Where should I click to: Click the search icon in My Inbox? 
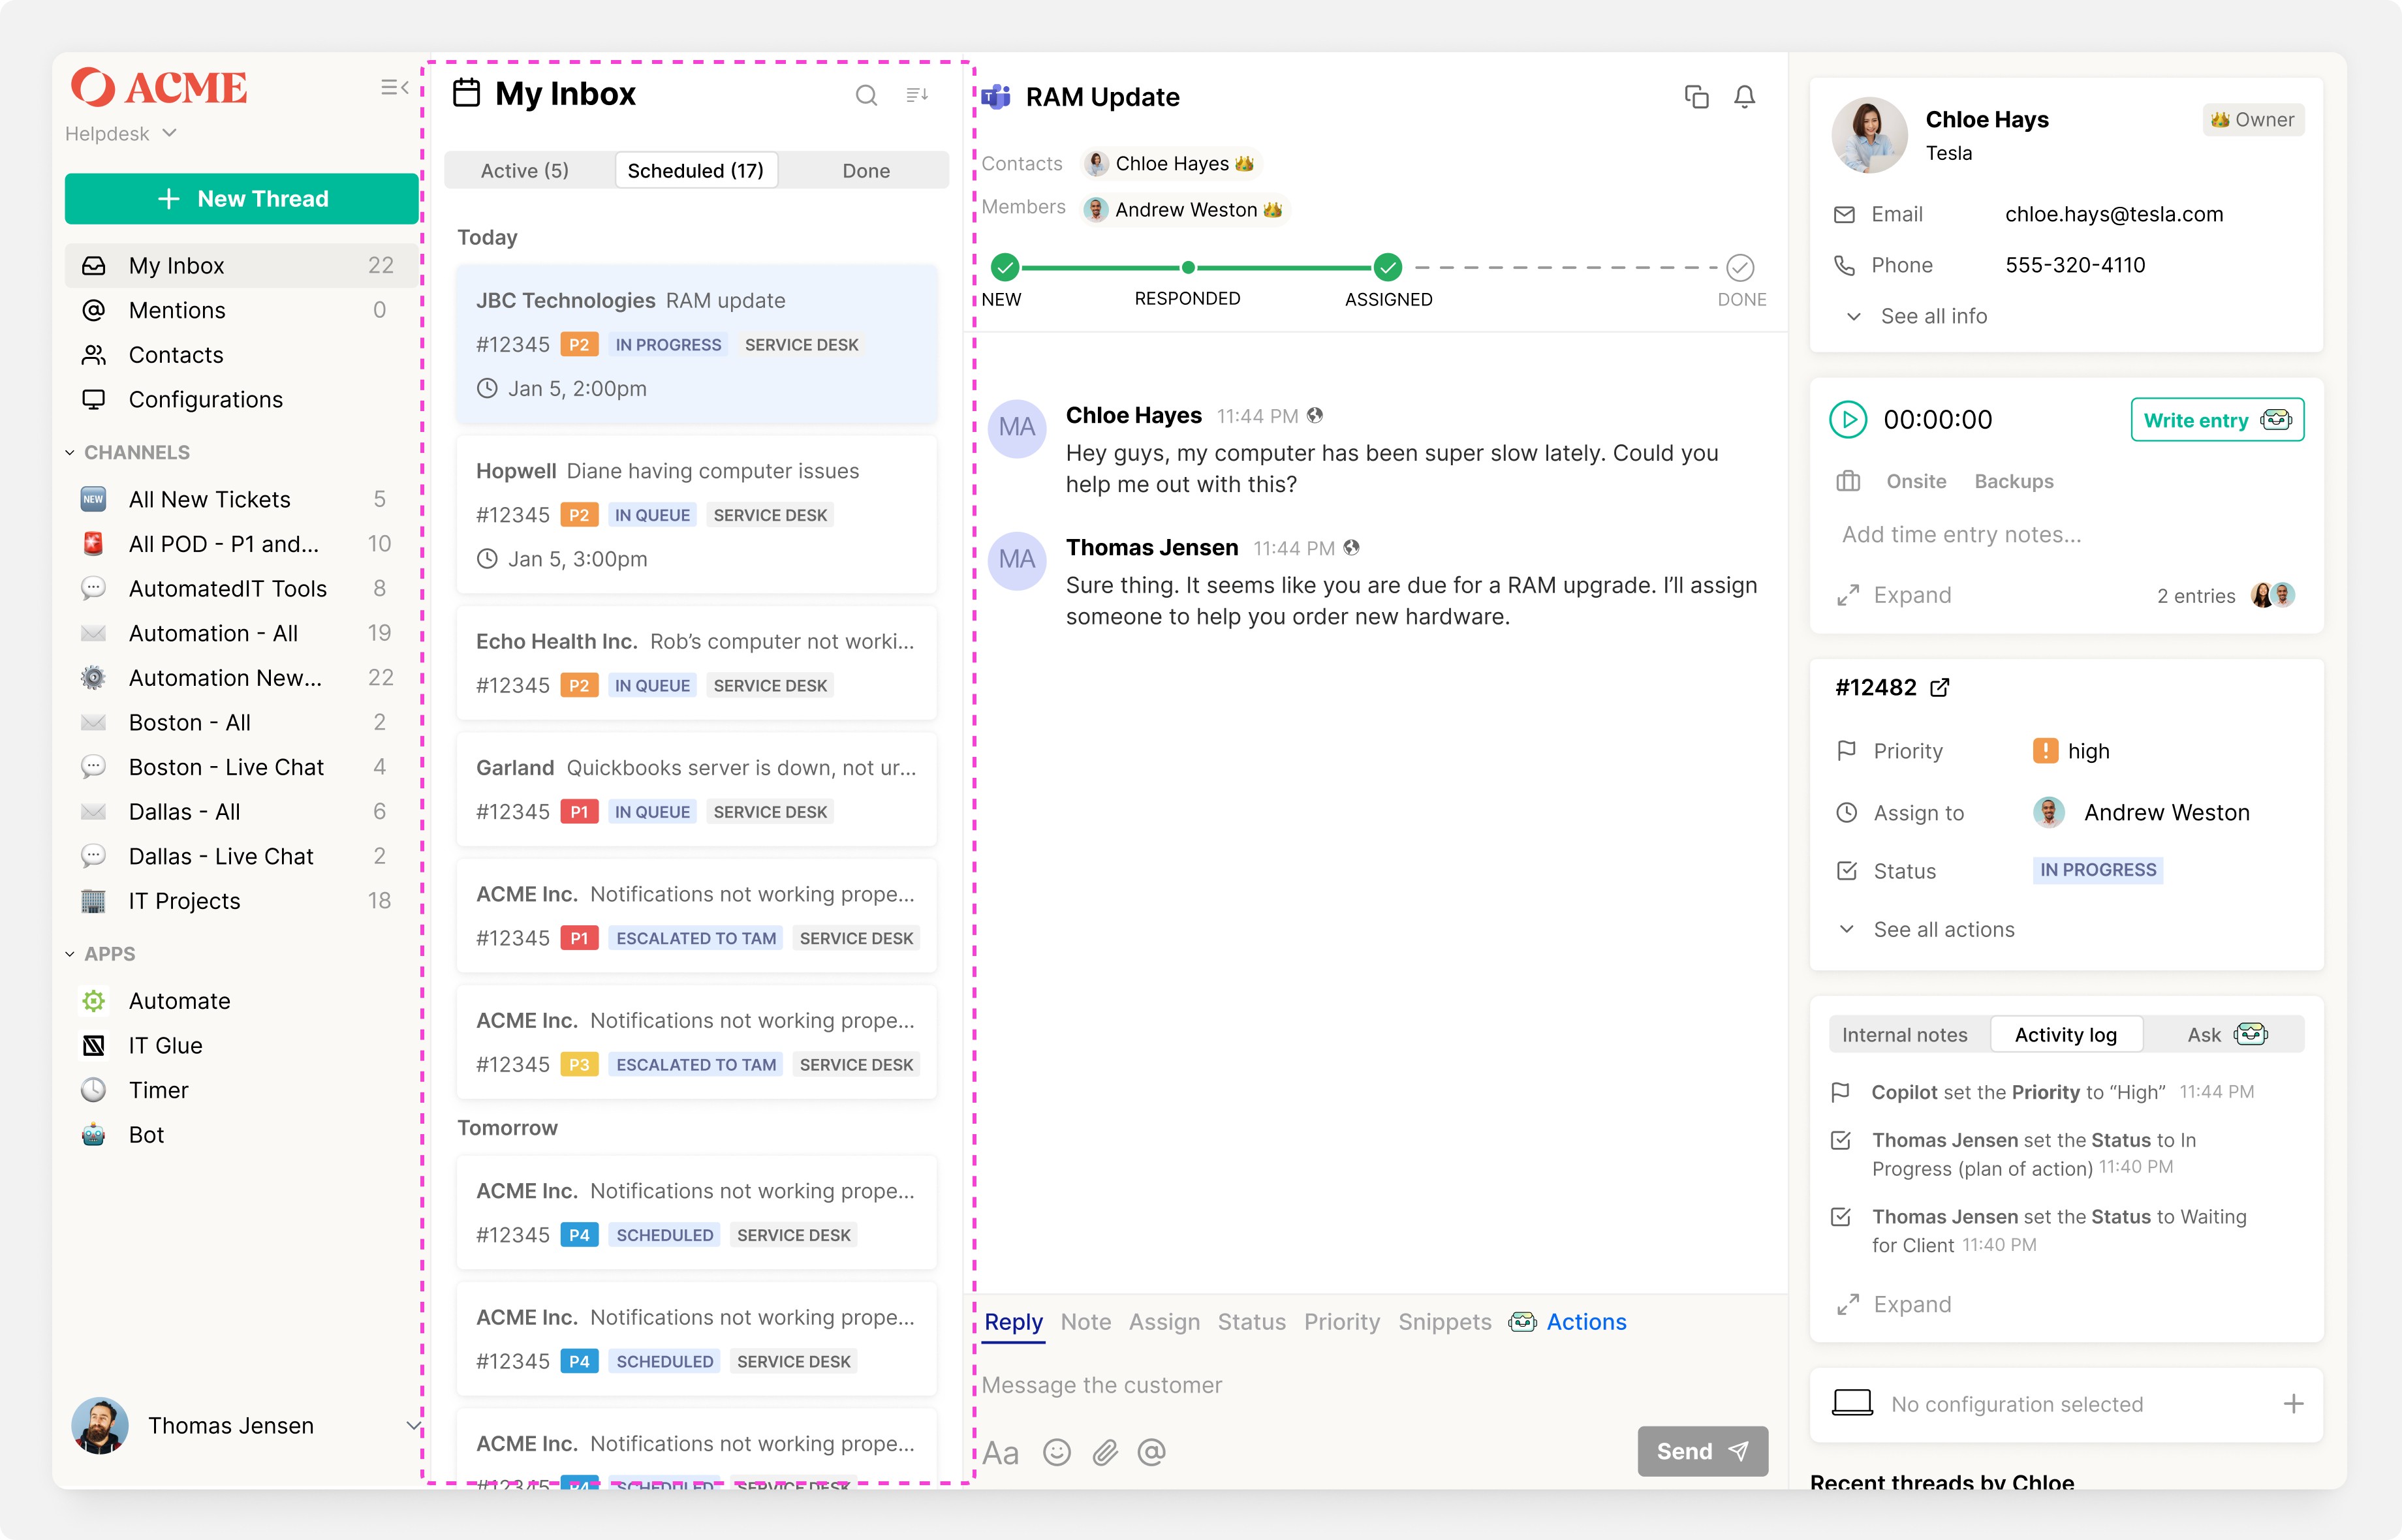coord(866,95)
